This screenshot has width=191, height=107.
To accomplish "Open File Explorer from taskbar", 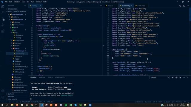I will point(12,105).
